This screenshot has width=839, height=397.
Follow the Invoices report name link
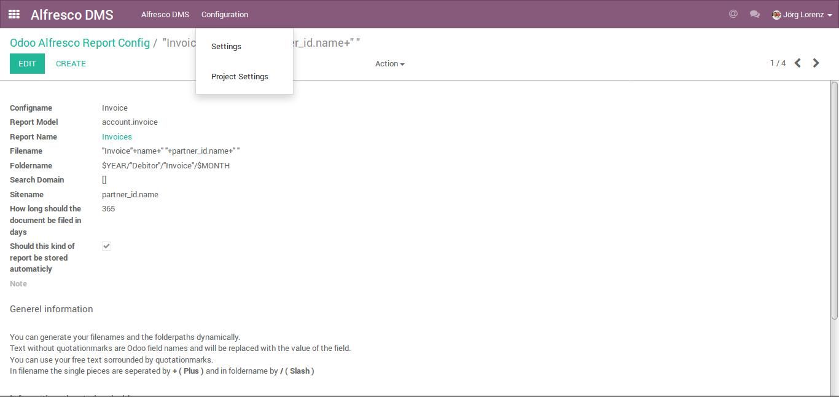[x=117, y=137]
